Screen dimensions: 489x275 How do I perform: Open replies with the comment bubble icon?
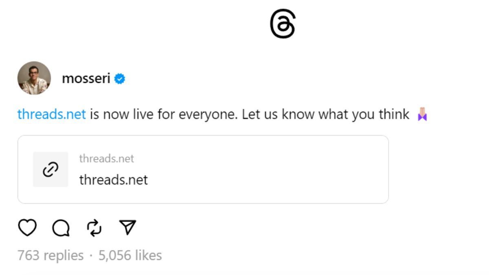[61, 228]
